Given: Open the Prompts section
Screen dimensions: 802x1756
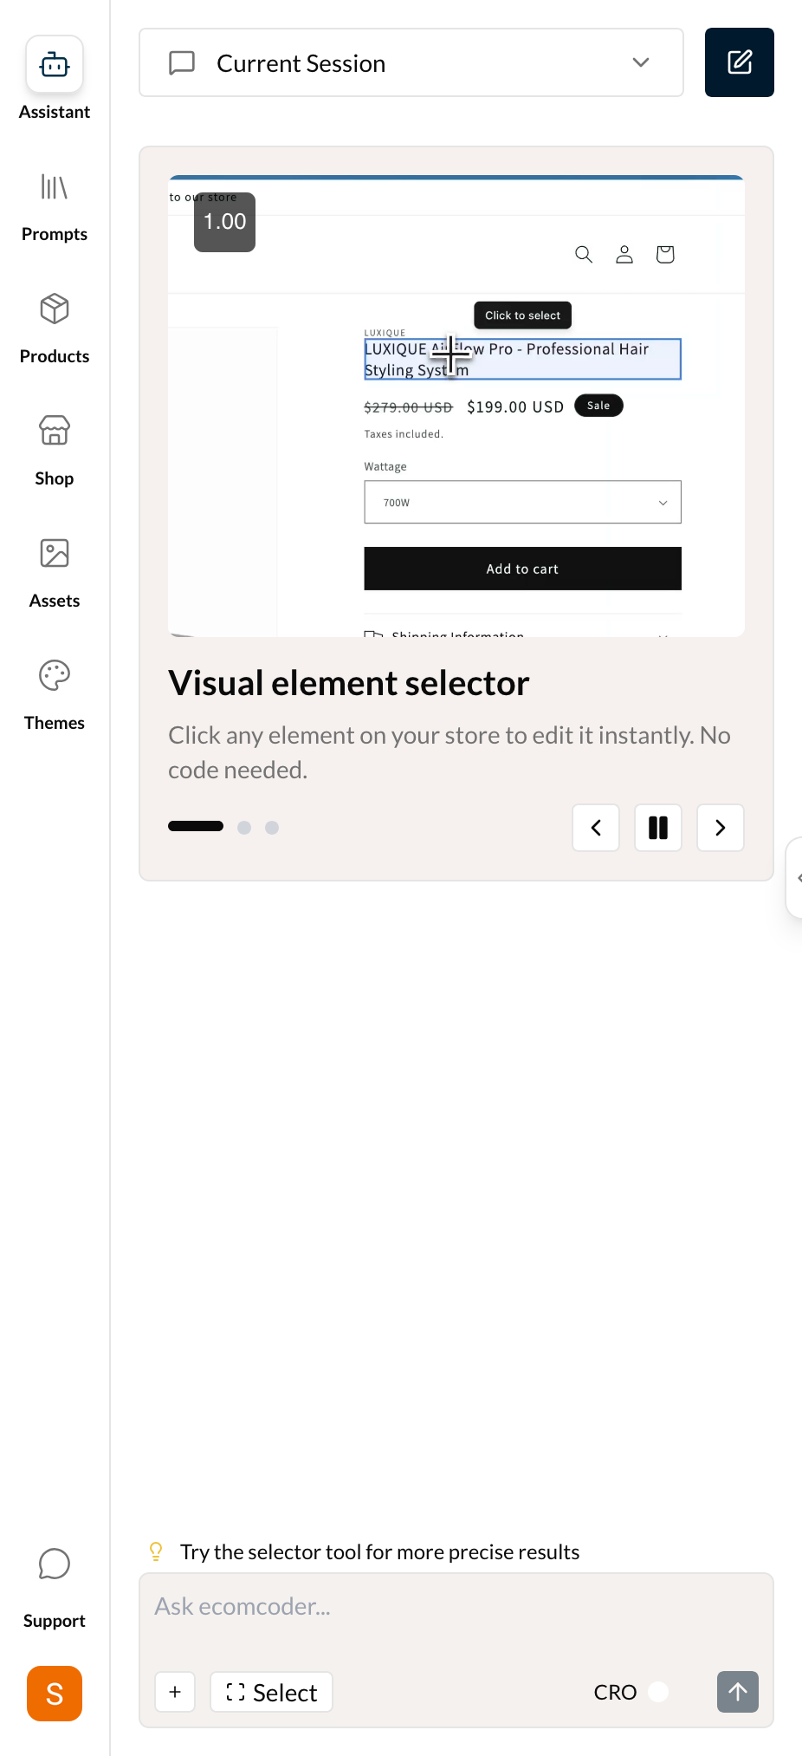Looking at the screenshot, I should pos(54,188).
